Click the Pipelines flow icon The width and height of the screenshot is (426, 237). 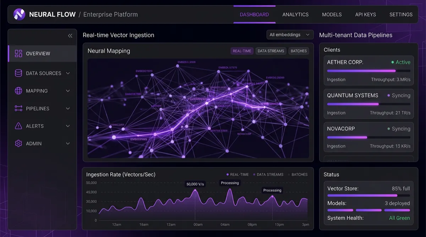click(x=18, y=108)
